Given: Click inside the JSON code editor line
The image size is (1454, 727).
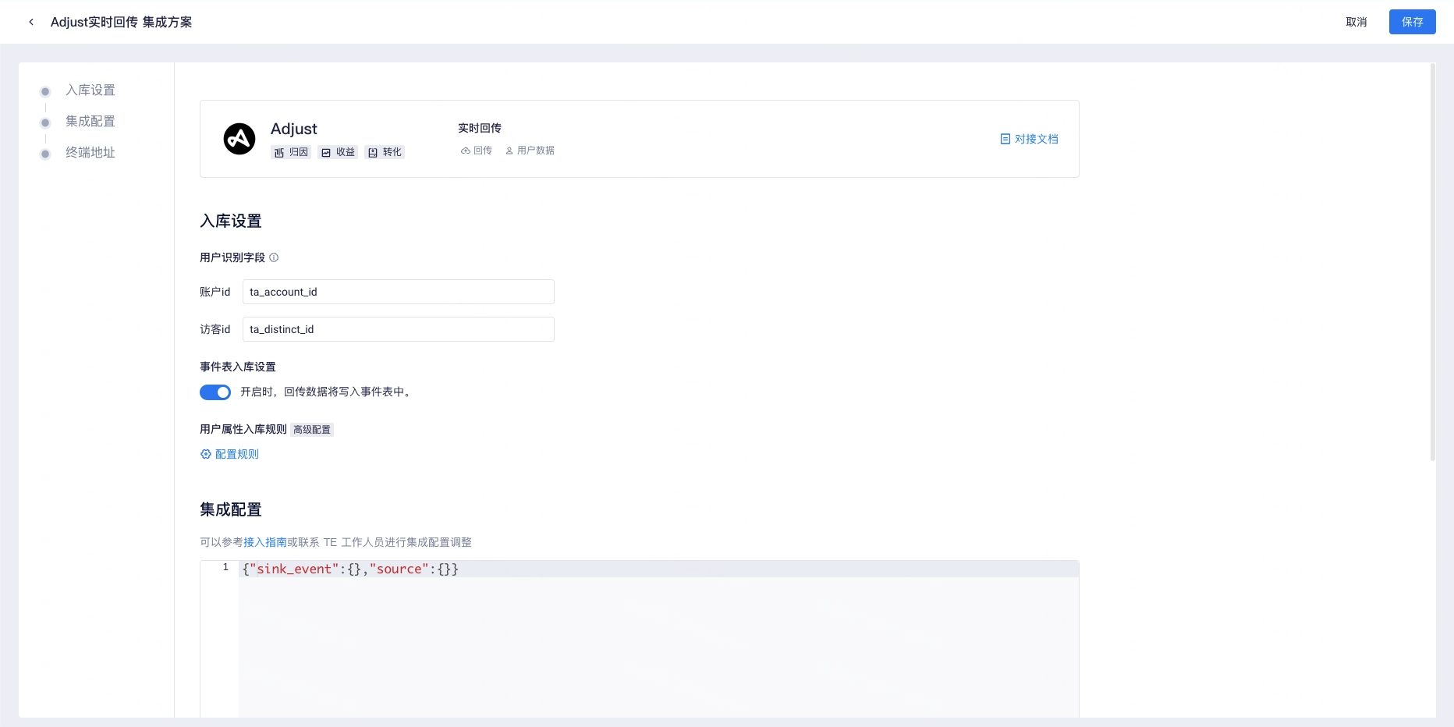Looking at the screenshot, I should 624,569.
